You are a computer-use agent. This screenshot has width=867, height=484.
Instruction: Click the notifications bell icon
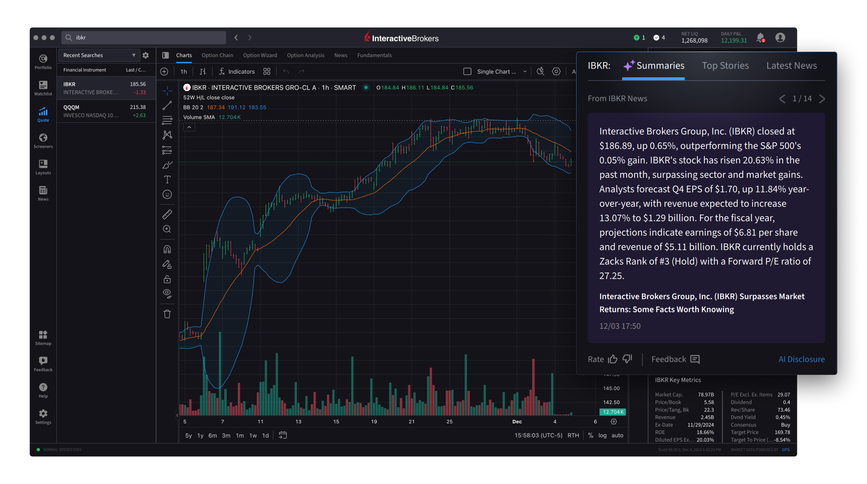[x=760, y=38]
